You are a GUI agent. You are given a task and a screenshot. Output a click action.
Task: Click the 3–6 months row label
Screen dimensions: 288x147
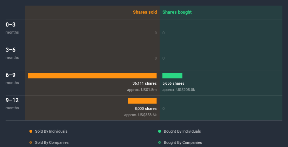(x=12, y=53)
